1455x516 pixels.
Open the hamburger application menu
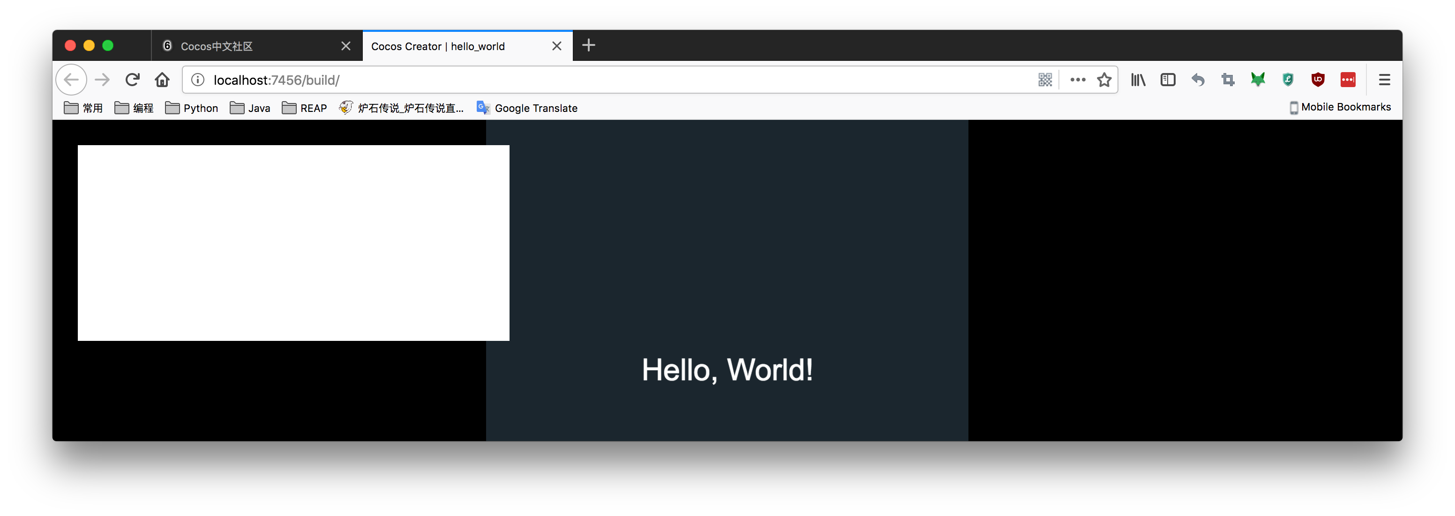[1384, 80]
